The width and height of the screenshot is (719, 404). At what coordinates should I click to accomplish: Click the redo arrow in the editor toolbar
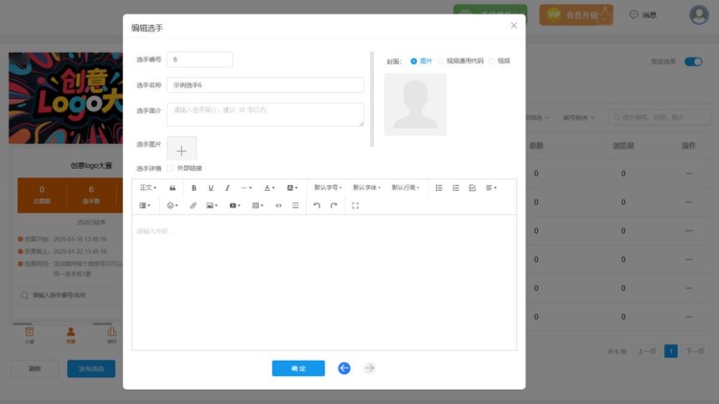tap(334, 205)
